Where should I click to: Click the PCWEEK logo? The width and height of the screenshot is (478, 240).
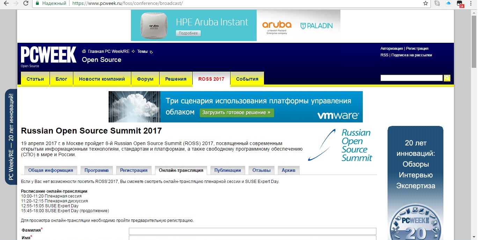pyautogui.click(x=49, y=55)
